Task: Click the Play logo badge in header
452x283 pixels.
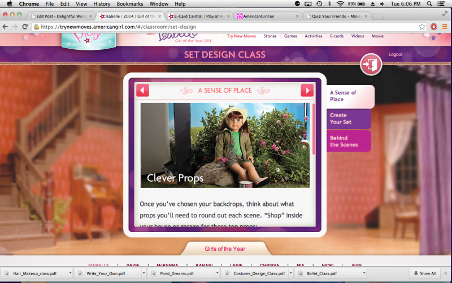Action: (x=89, y=41)
